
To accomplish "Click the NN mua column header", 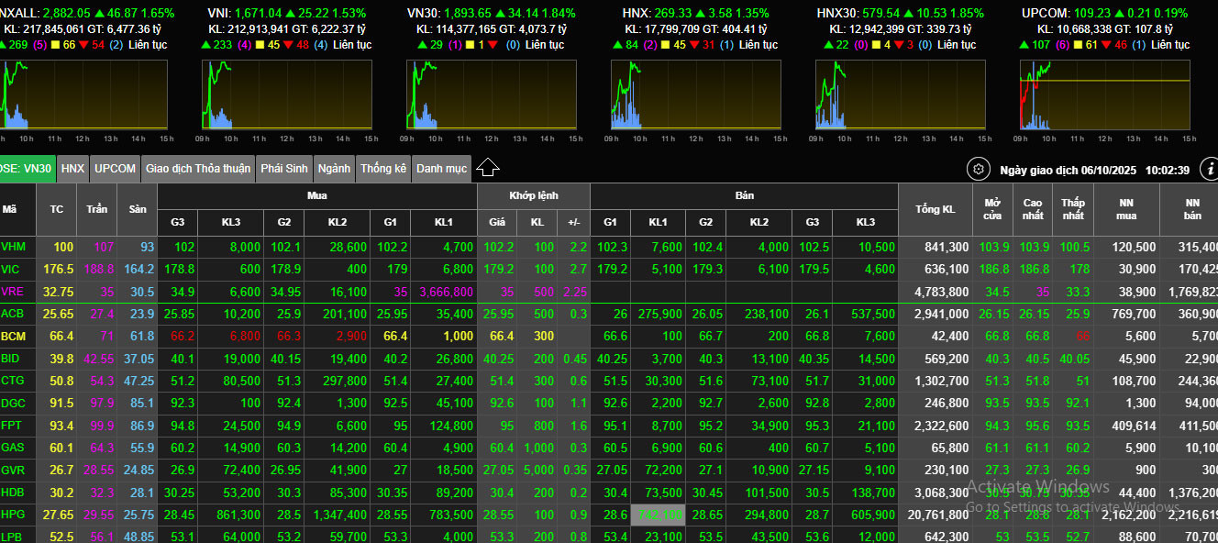I will (1125, 209).
